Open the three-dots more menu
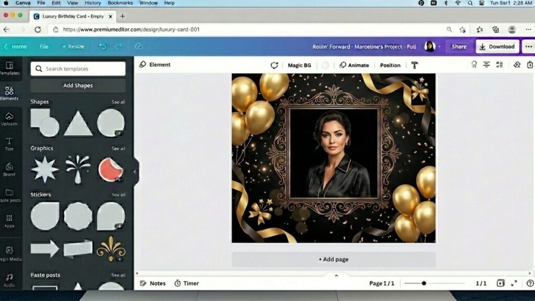This screenshot has height=301, width=535. pyautogui.click(x=529, y=47)
